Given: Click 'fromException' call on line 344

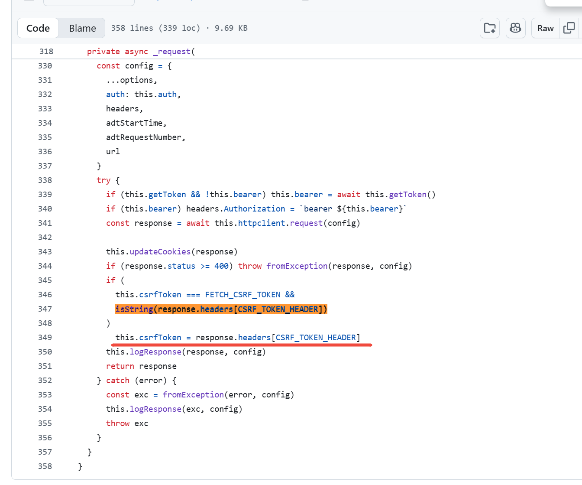Looking at the screenshot, I should tap(297, 266).
